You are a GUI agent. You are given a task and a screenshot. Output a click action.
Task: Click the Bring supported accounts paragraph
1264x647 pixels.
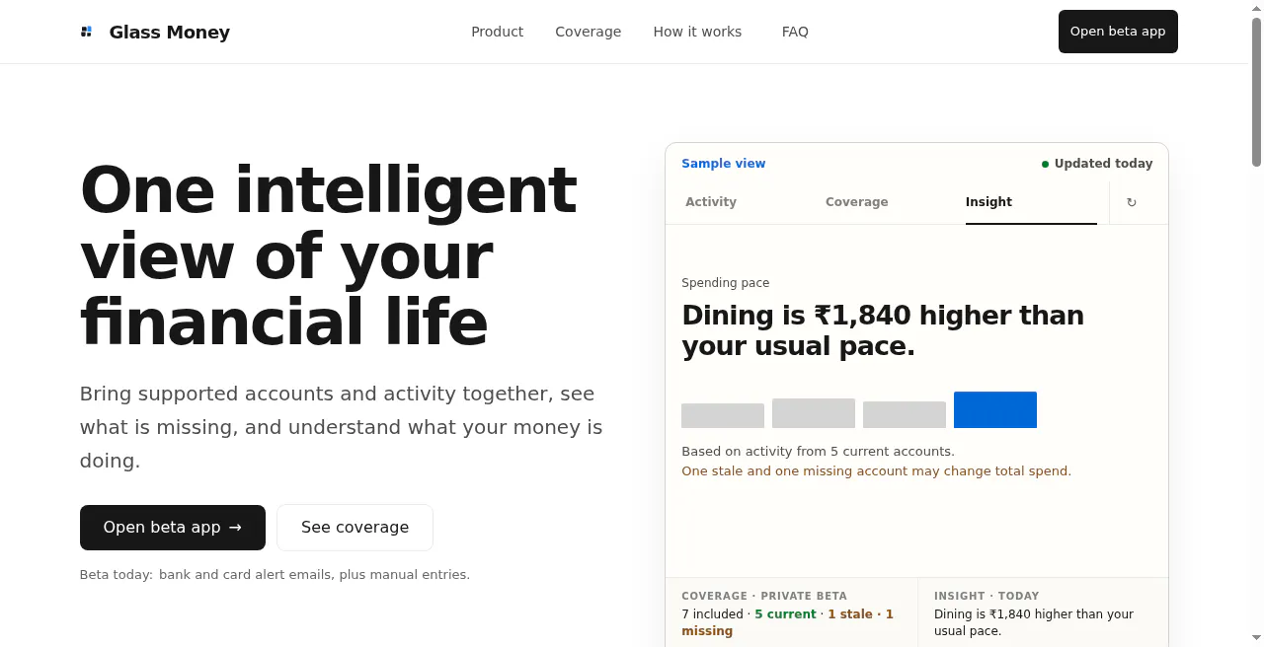click(341, 427)
